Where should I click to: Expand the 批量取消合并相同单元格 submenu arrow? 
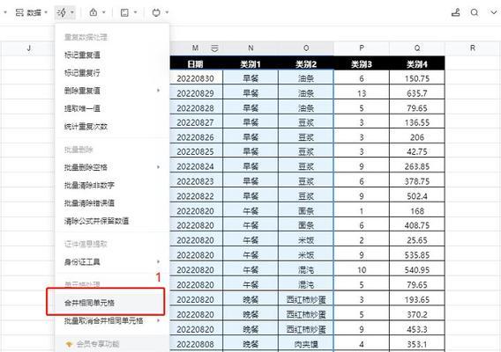(x=158, y=320)
